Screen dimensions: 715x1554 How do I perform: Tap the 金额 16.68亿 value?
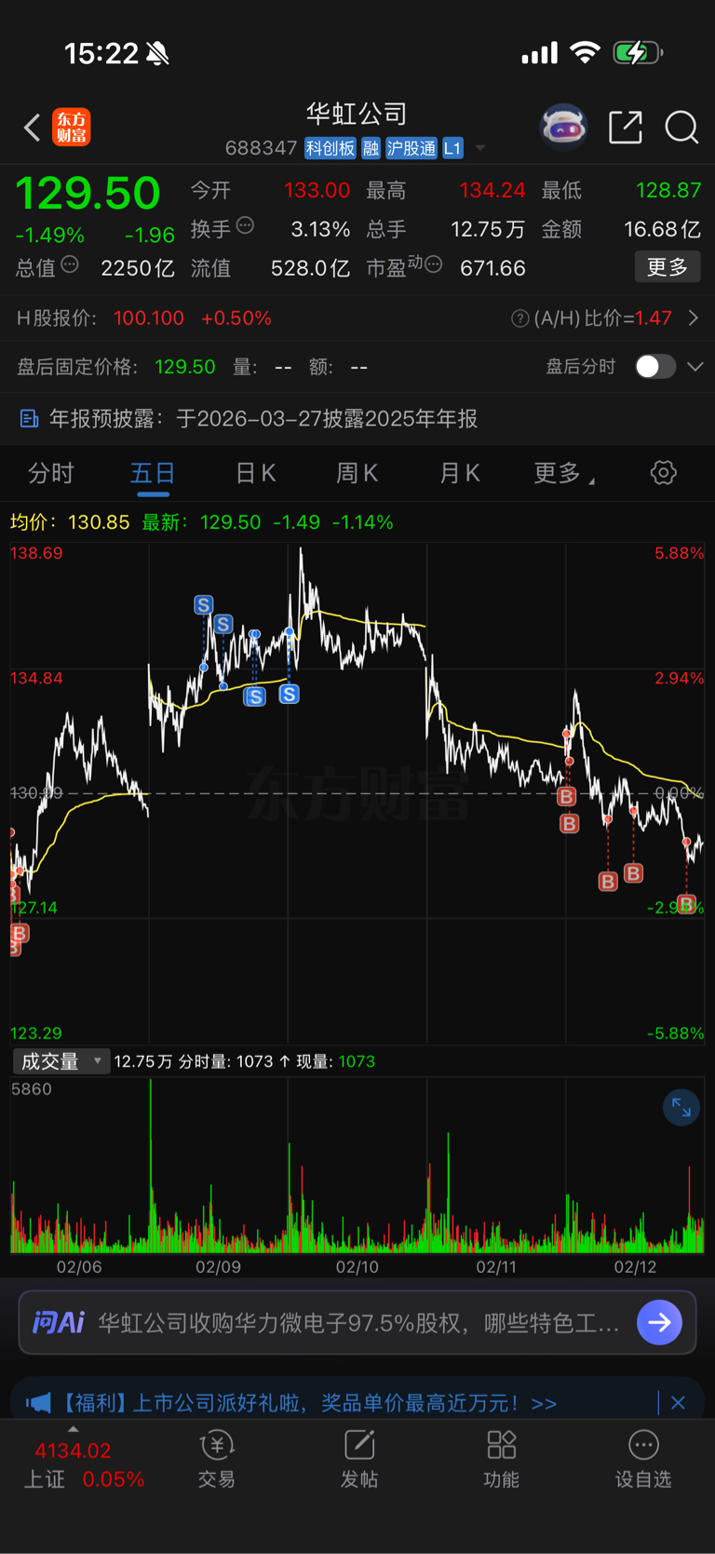[x=662, y=229]
